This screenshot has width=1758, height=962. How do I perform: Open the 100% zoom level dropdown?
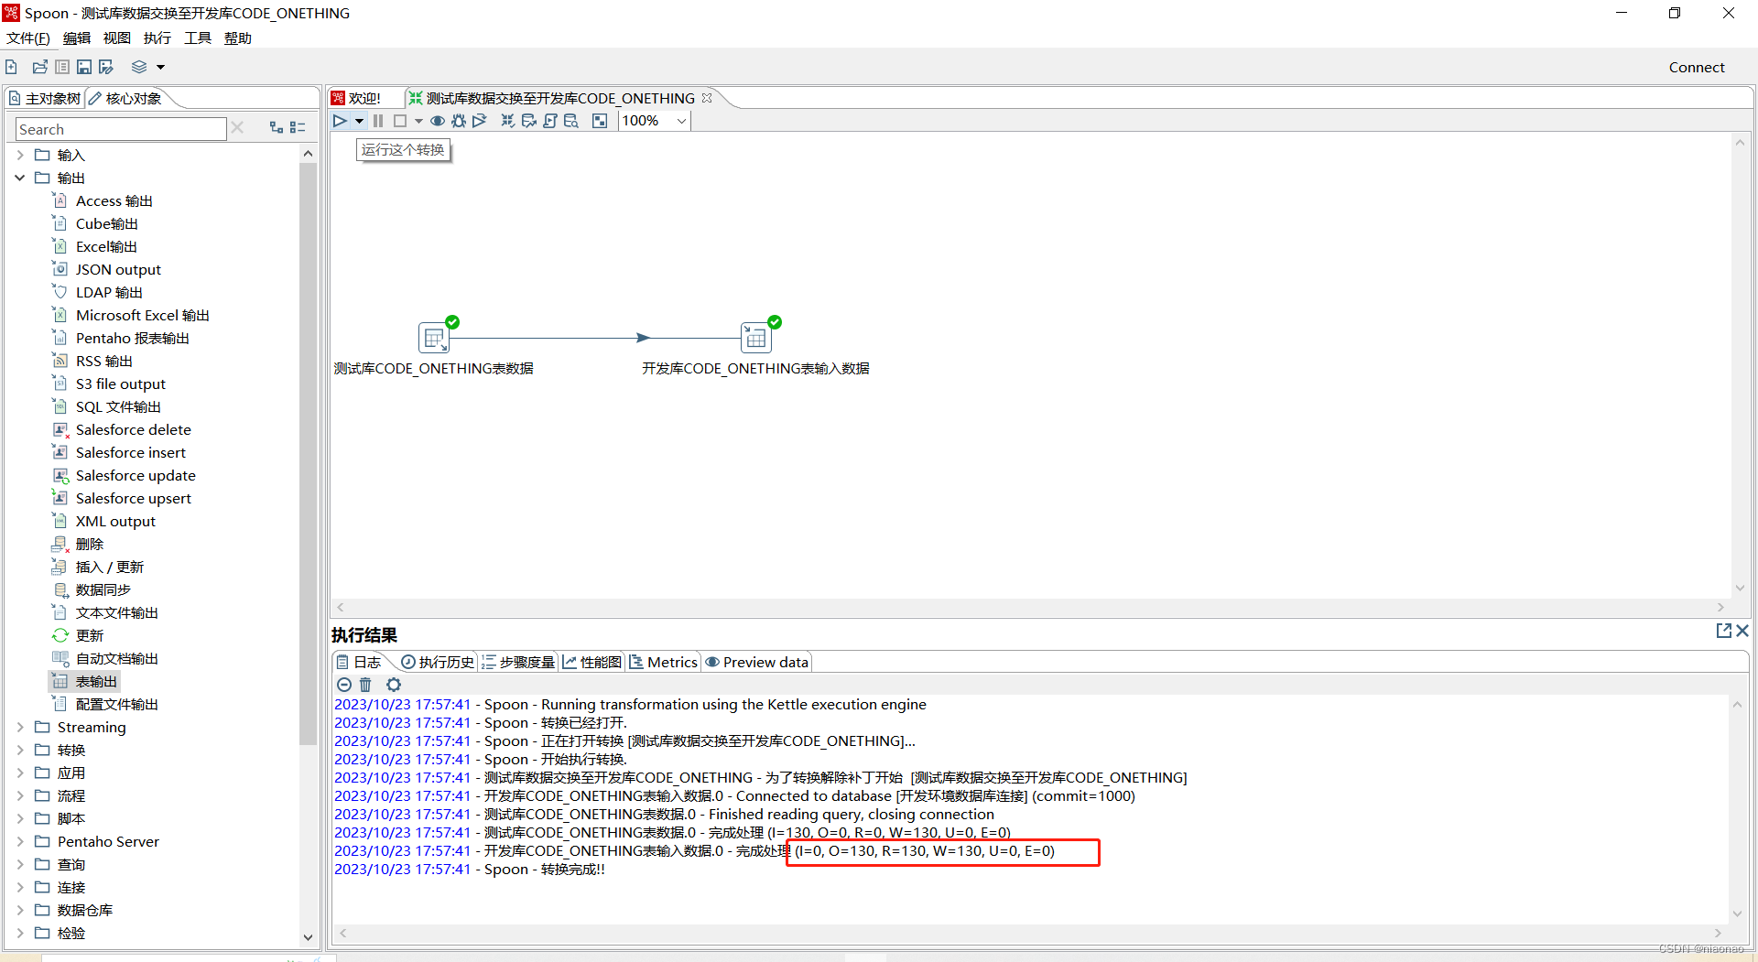681,121
